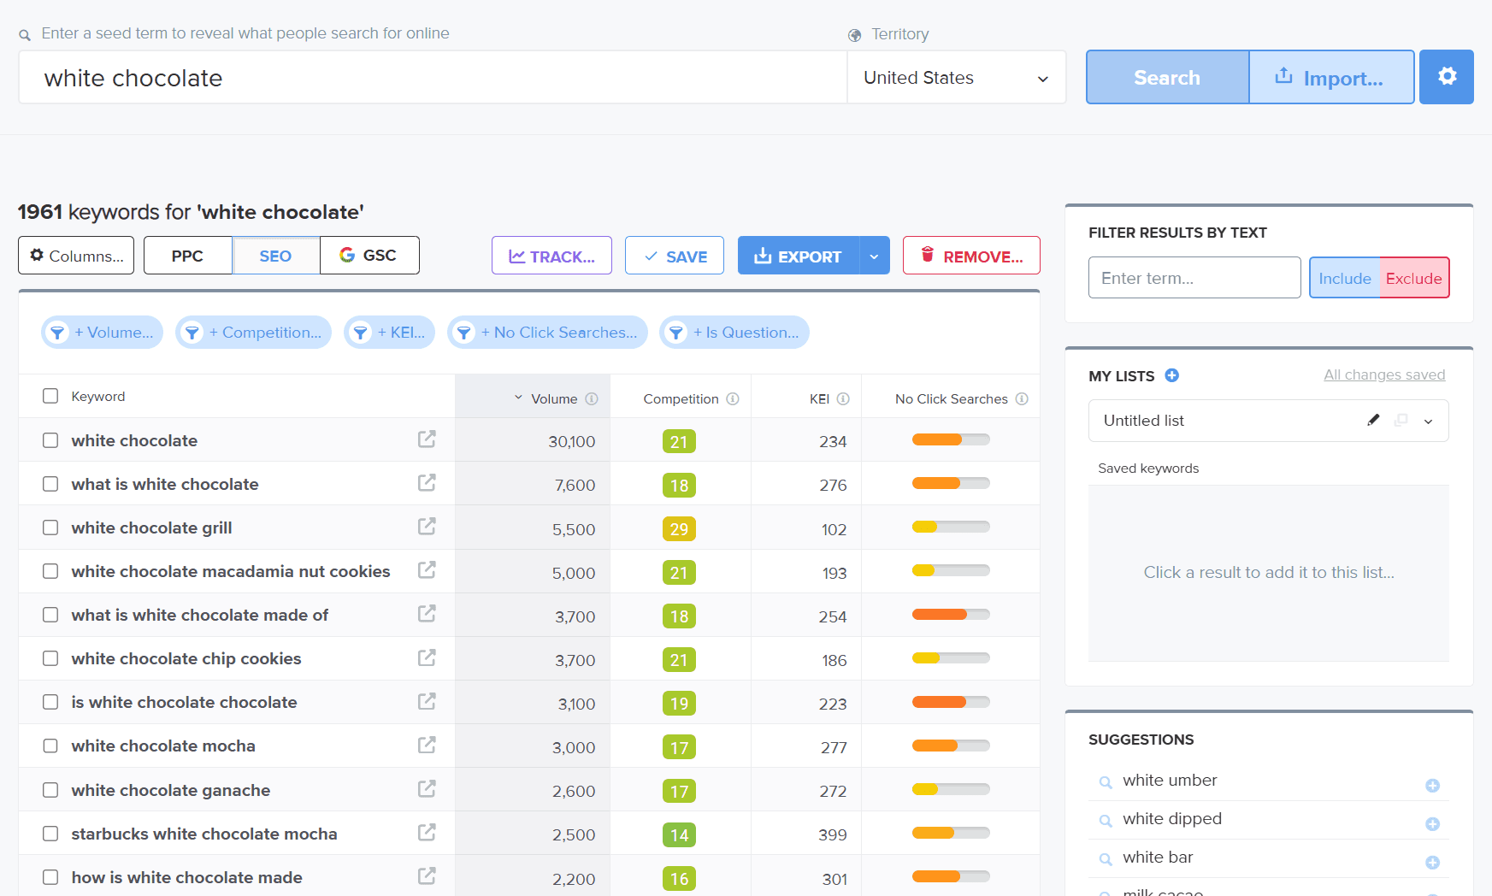Open external link for 'starbucks white chocolate mocha'
Viewport: 1492px width, 896px height.
(427, 833)
